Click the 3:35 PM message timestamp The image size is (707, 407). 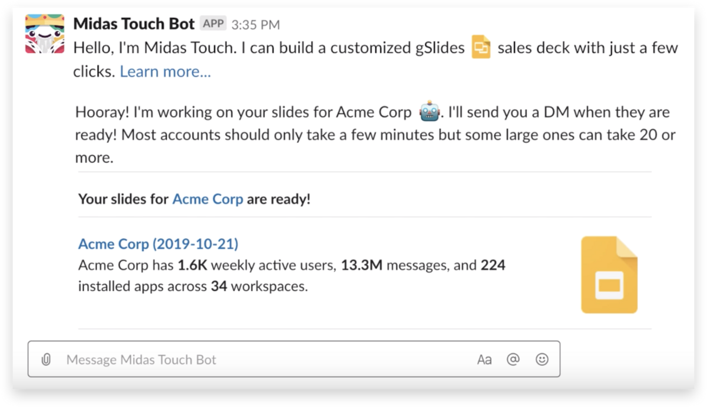pyautogui.click(x=256, y=25)
